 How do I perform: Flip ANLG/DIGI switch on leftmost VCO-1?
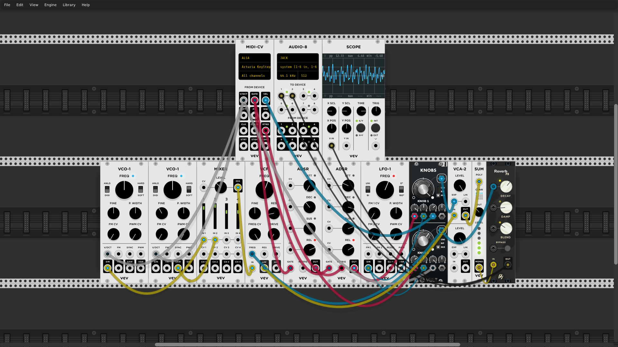tap(107, 189)
